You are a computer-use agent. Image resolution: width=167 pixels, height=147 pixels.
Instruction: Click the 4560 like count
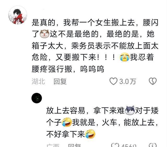(x=129, y=145)
